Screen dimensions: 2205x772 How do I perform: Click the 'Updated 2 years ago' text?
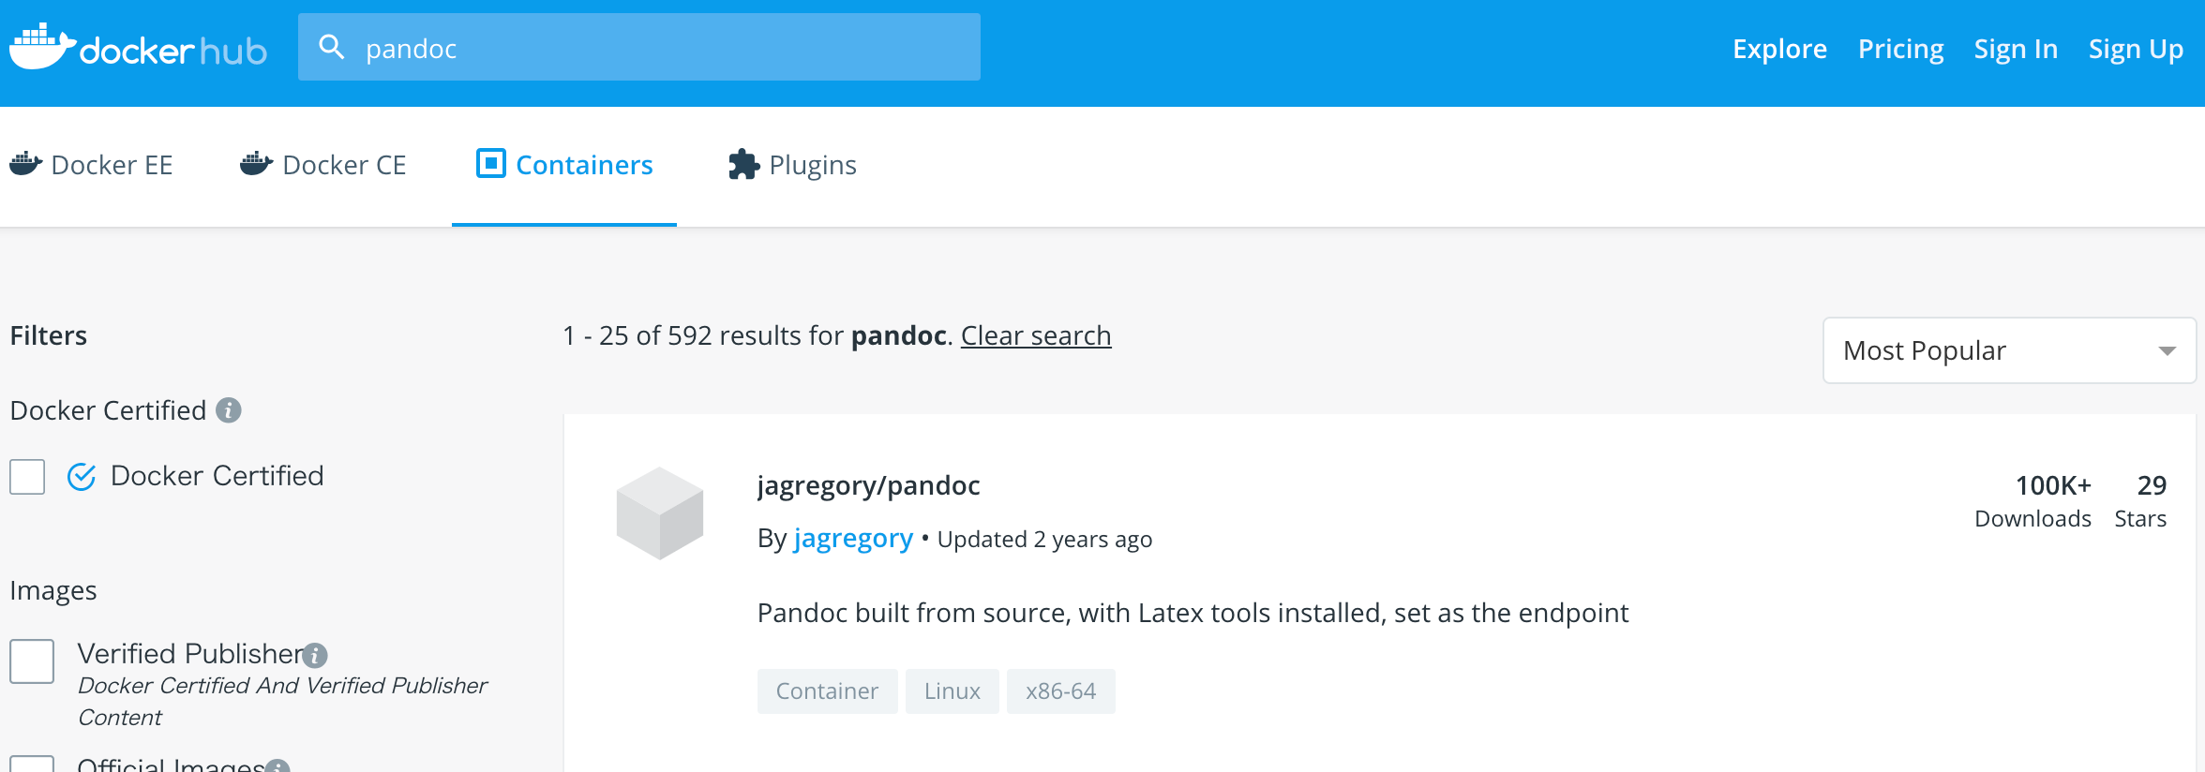coord(1044,540)
